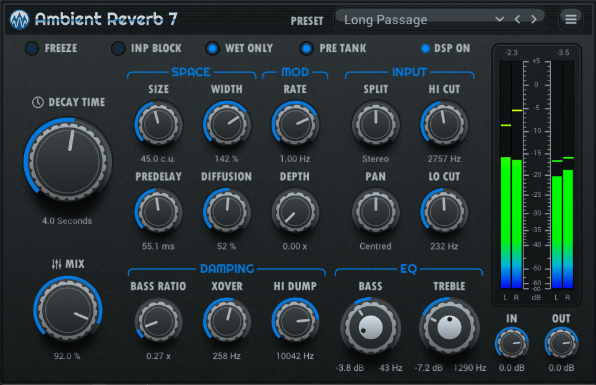Click the PRESET label
Viewport: 596px width, 385px height.
point(307,21)
